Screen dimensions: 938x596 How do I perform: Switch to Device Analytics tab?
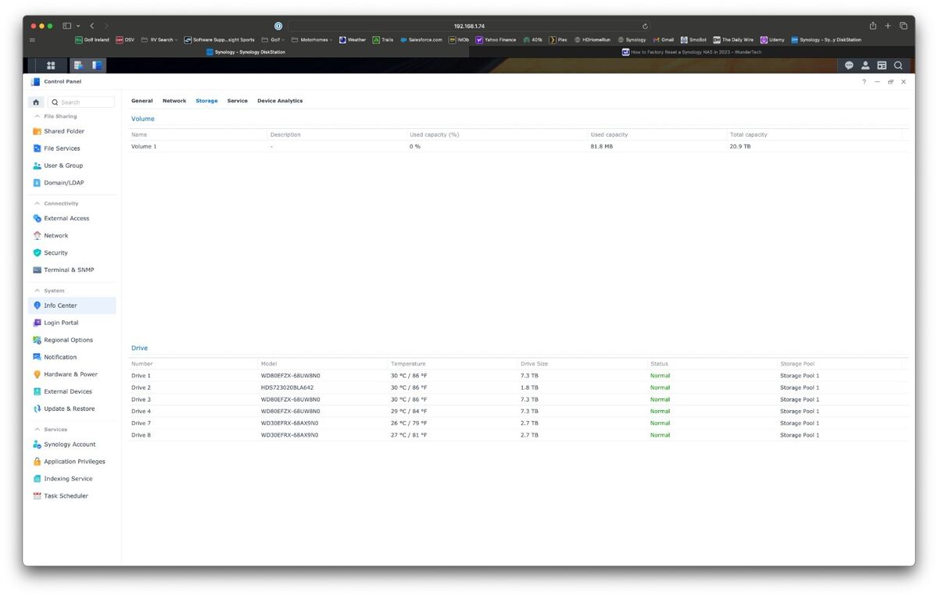(280, 101)
